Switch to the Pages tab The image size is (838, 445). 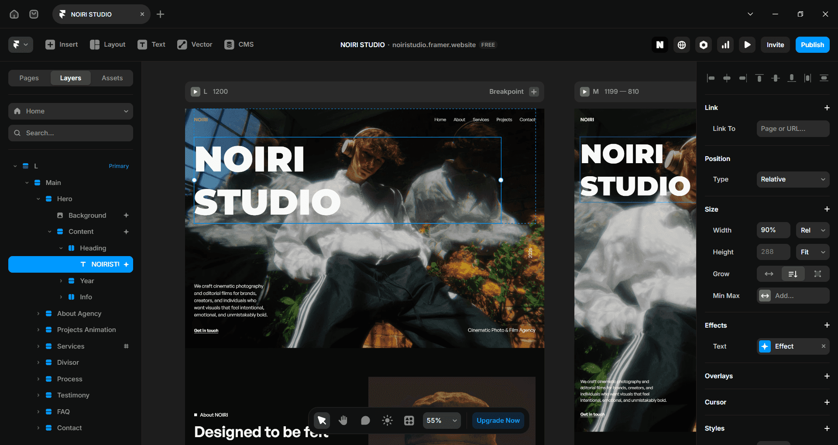click(x=29, y=78)
